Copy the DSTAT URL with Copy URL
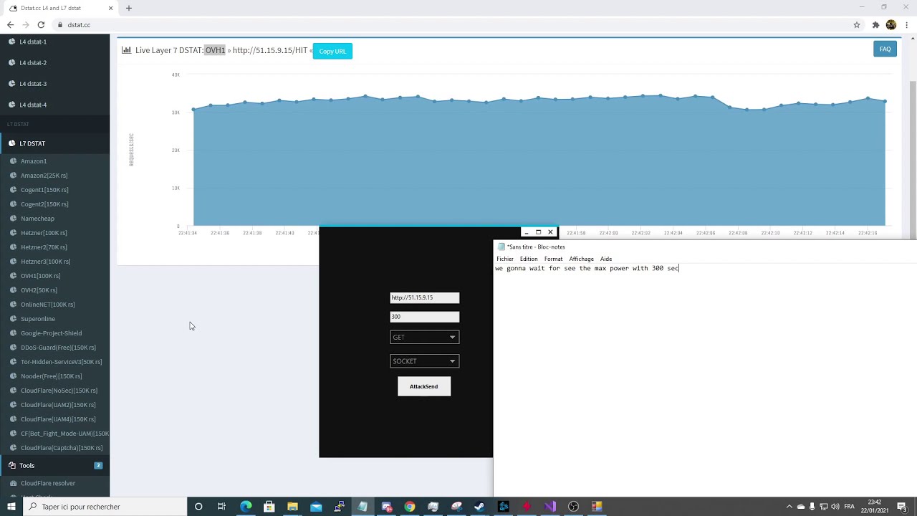The height and width of the screenshot is (516, 917). click(332, 51)
